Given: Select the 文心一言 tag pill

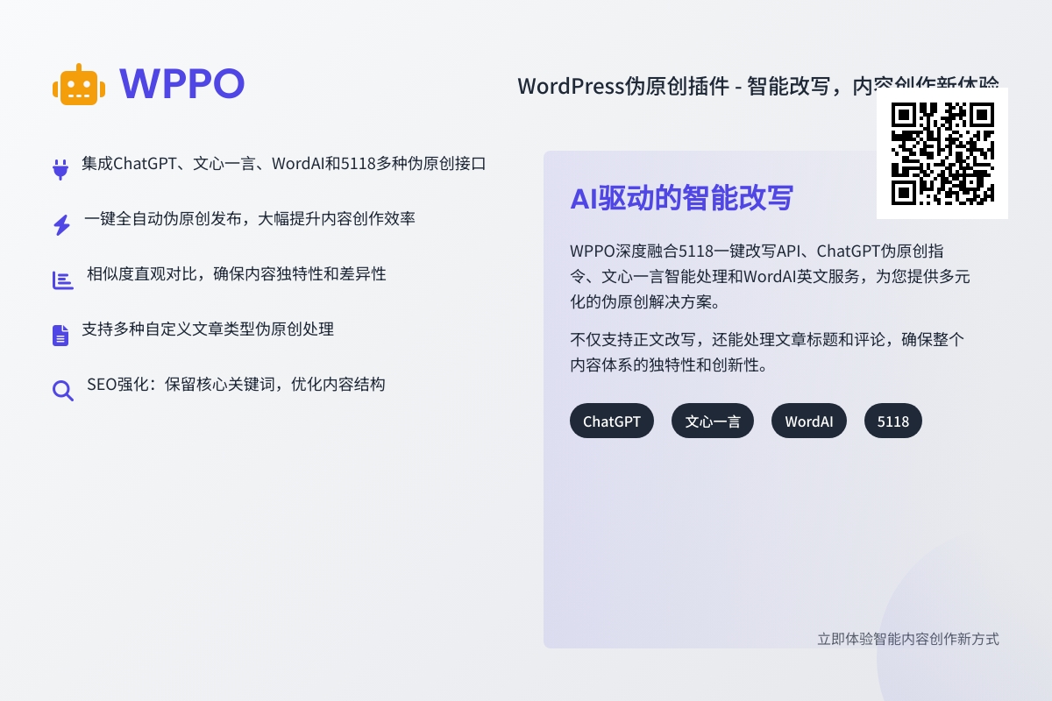Looking at the screenshot, I should click(x=713, y=421).
